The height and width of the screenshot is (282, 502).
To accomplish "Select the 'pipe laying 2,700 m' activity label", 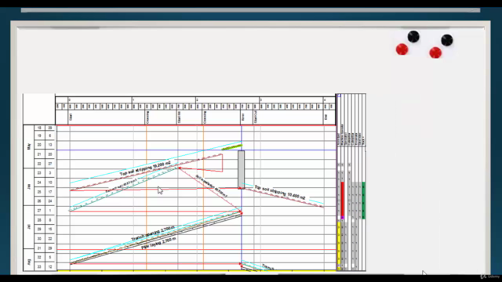I will pos(158,243).
